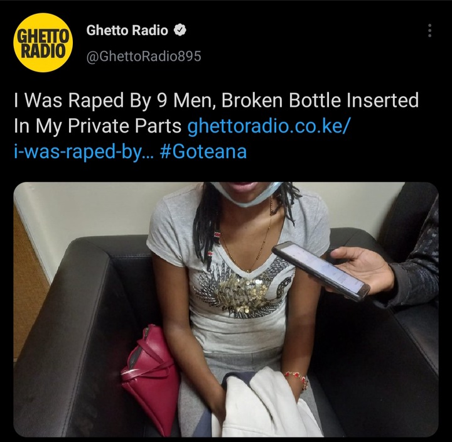Select the word GHETTO in the logo
The height and width of the screenshot is (442, 452).
click(43, 36)
